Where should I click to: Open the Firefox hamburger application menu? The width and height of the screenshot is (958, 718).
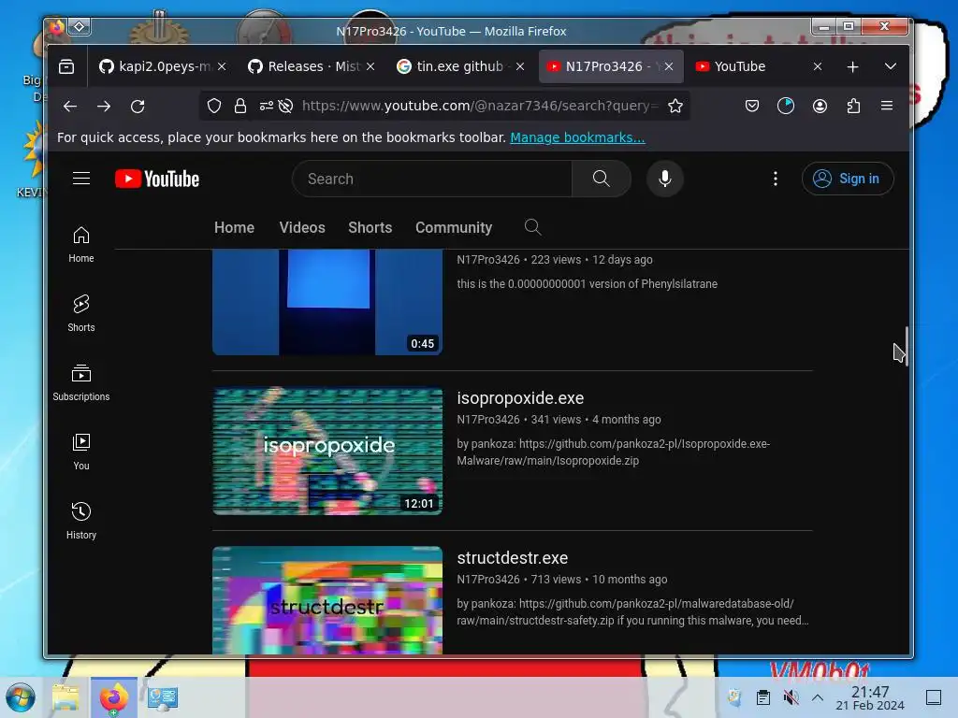pos(887,107)
